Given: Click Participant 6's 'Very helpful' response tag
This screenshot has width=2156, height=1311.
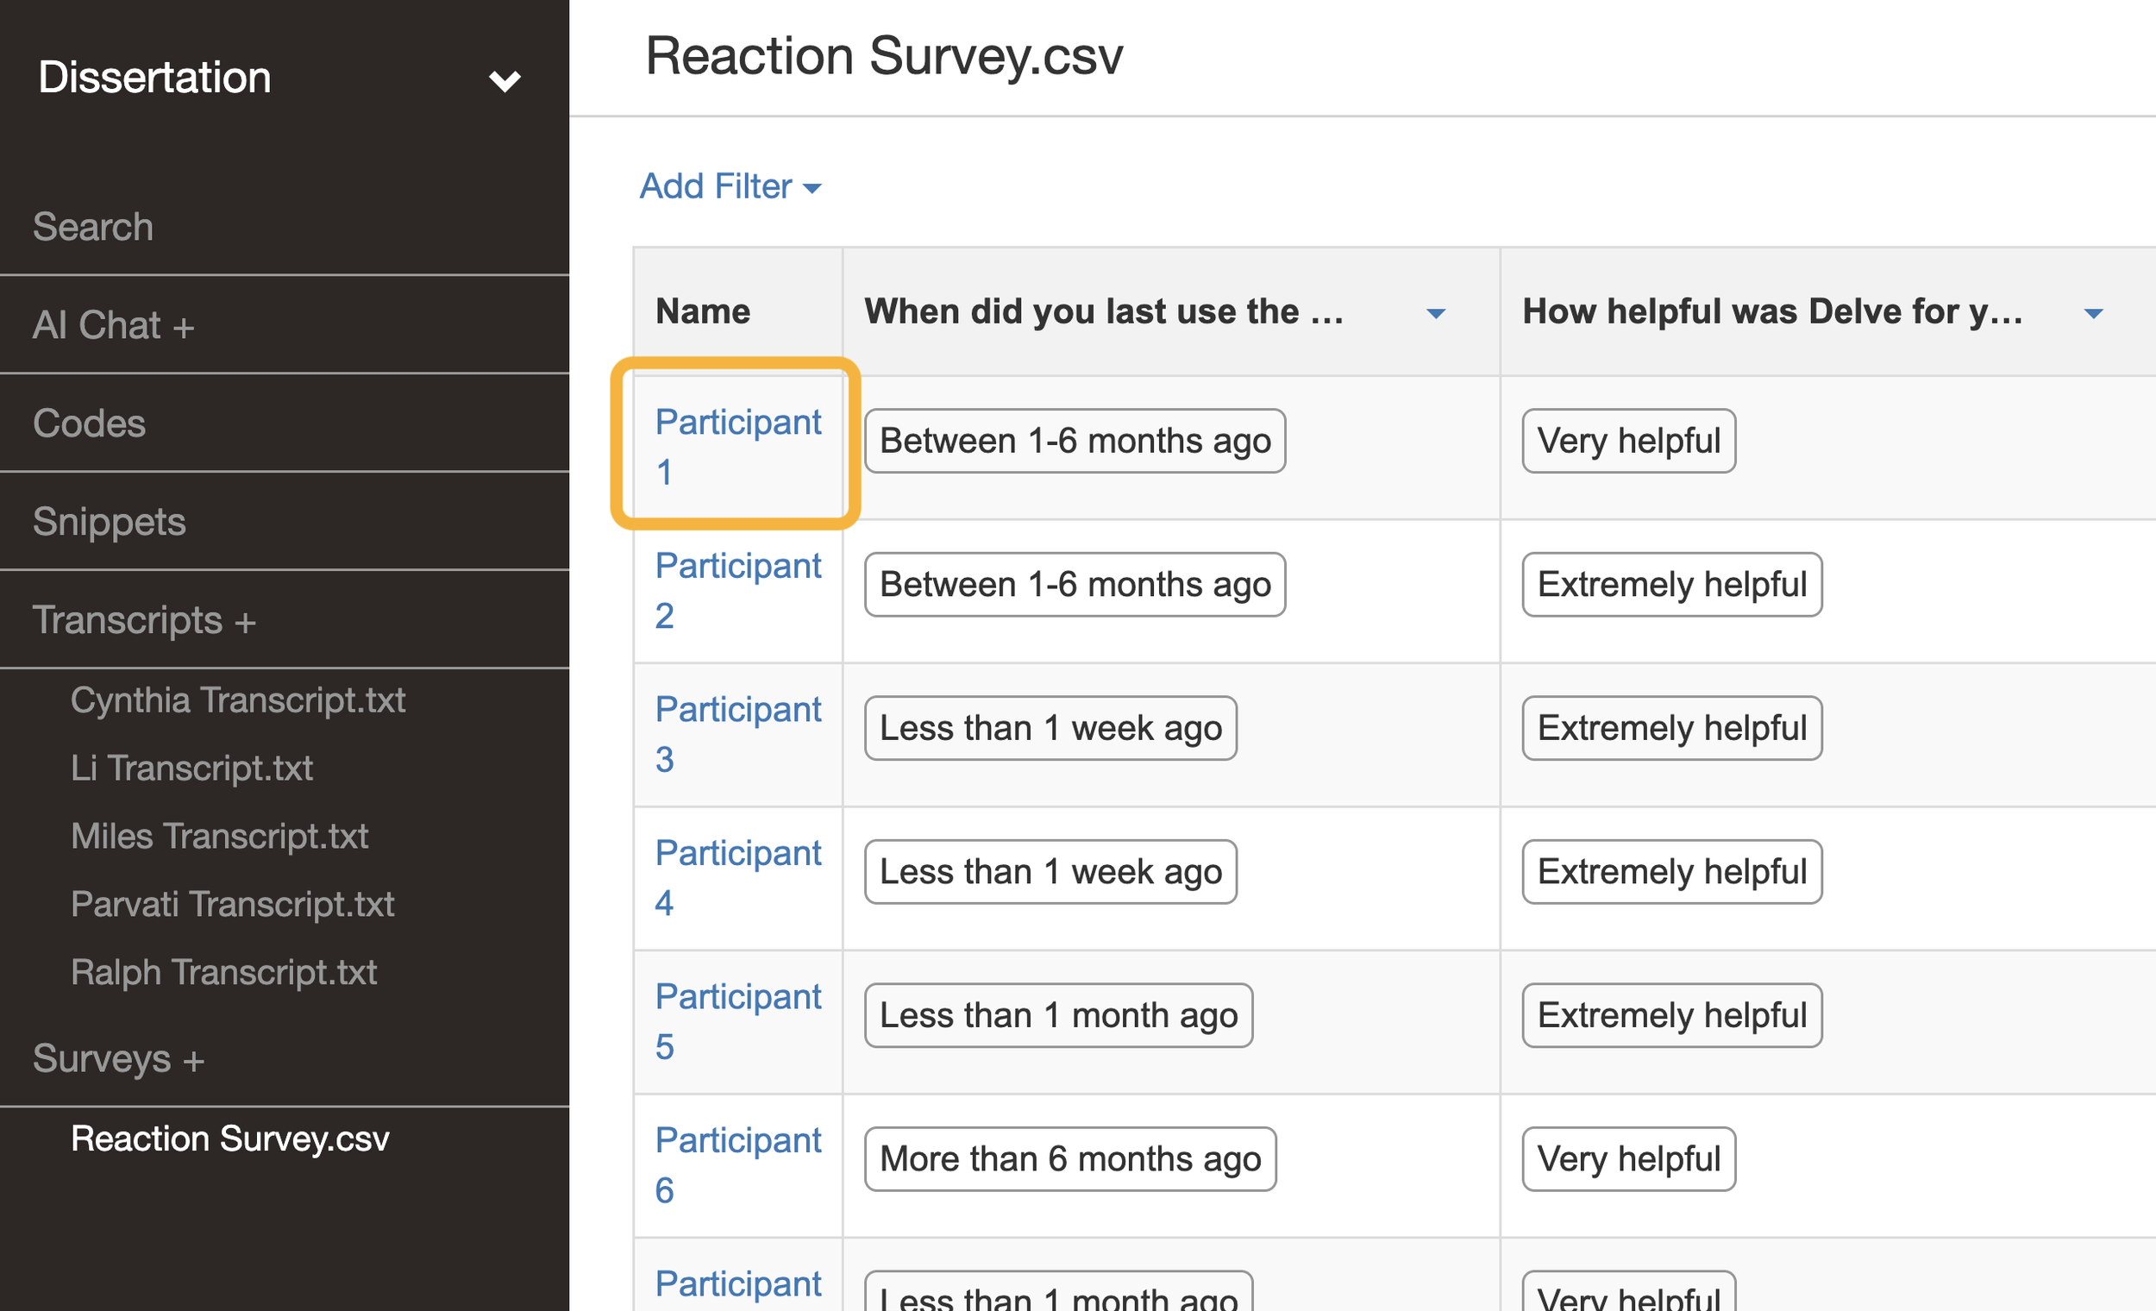Looking at the screenshot, I should pyautogui.click(x=1627, y=1158).
